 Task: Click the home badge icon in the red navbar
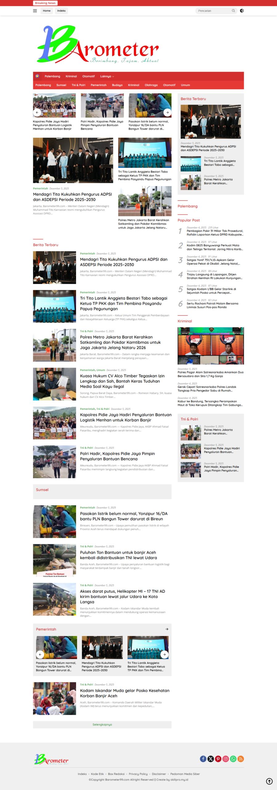37,76
